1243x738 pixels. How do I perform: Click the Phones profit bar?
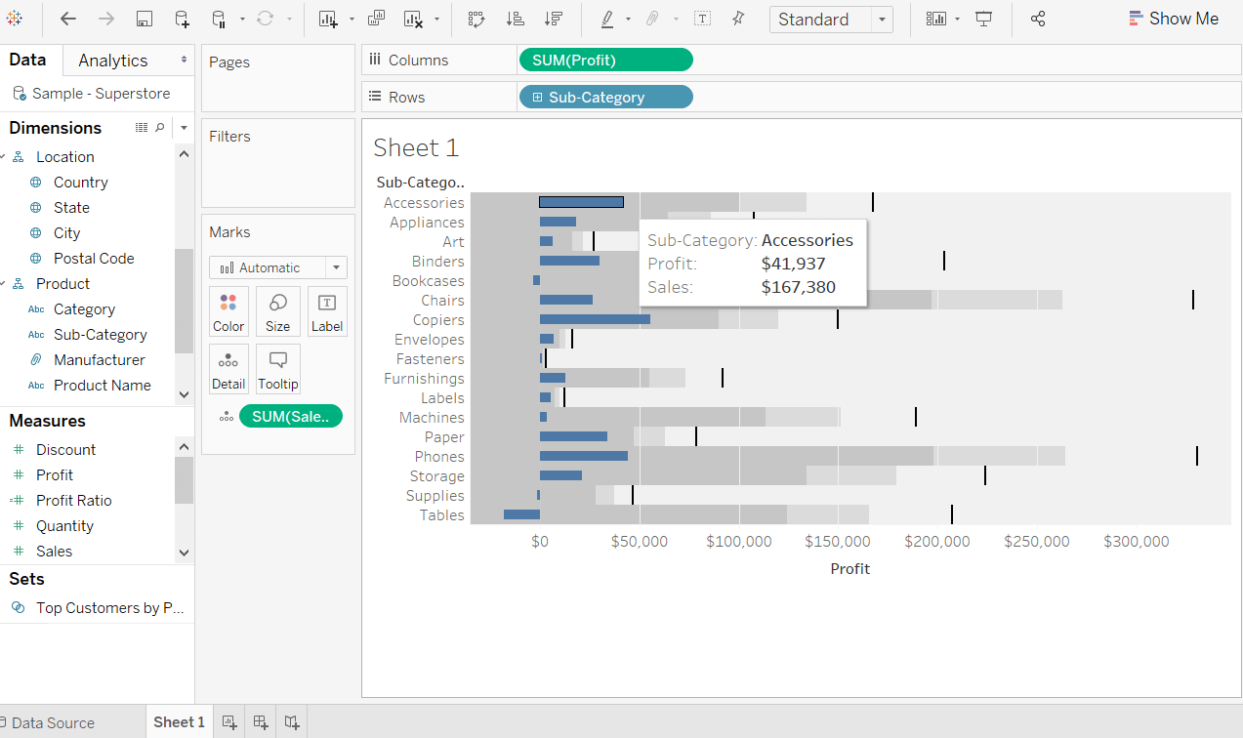click(584, 456)
